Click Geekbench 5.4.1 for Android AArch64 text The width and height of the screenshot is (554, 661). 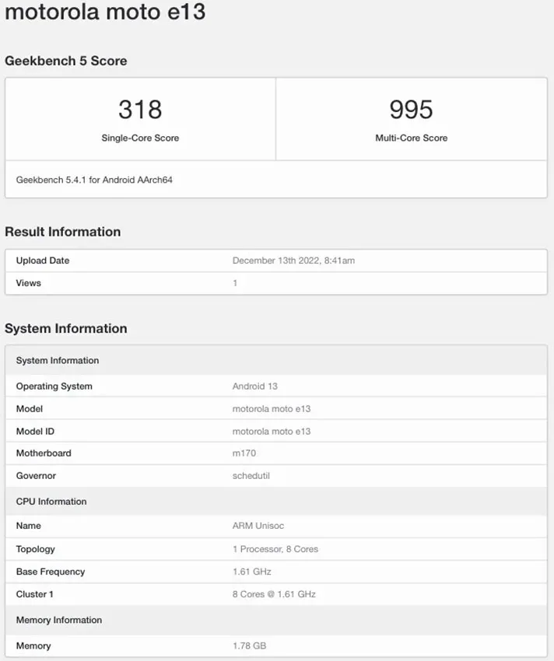[x=94, y=180]
